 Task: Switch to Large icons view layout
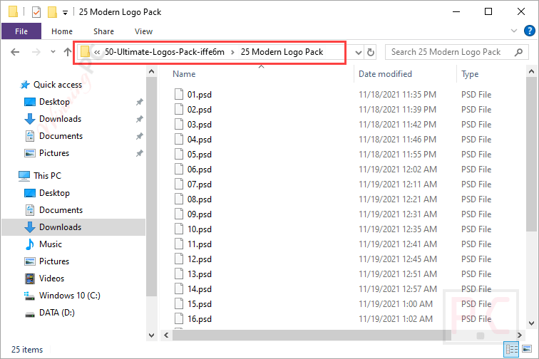pyautogui.click(x=527, y=349)
